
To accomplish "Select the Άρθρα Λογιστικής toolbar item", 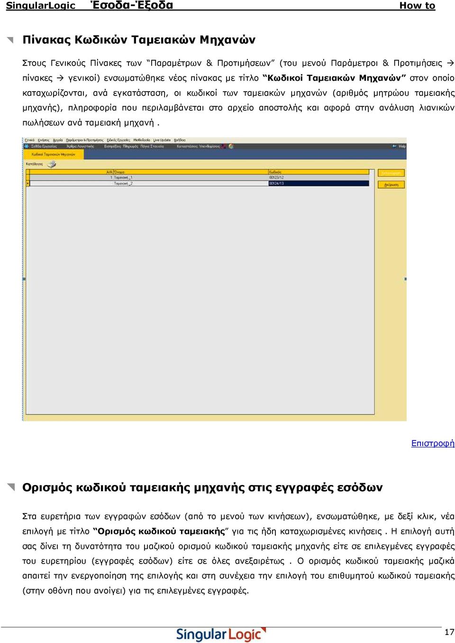I will 80,146.
